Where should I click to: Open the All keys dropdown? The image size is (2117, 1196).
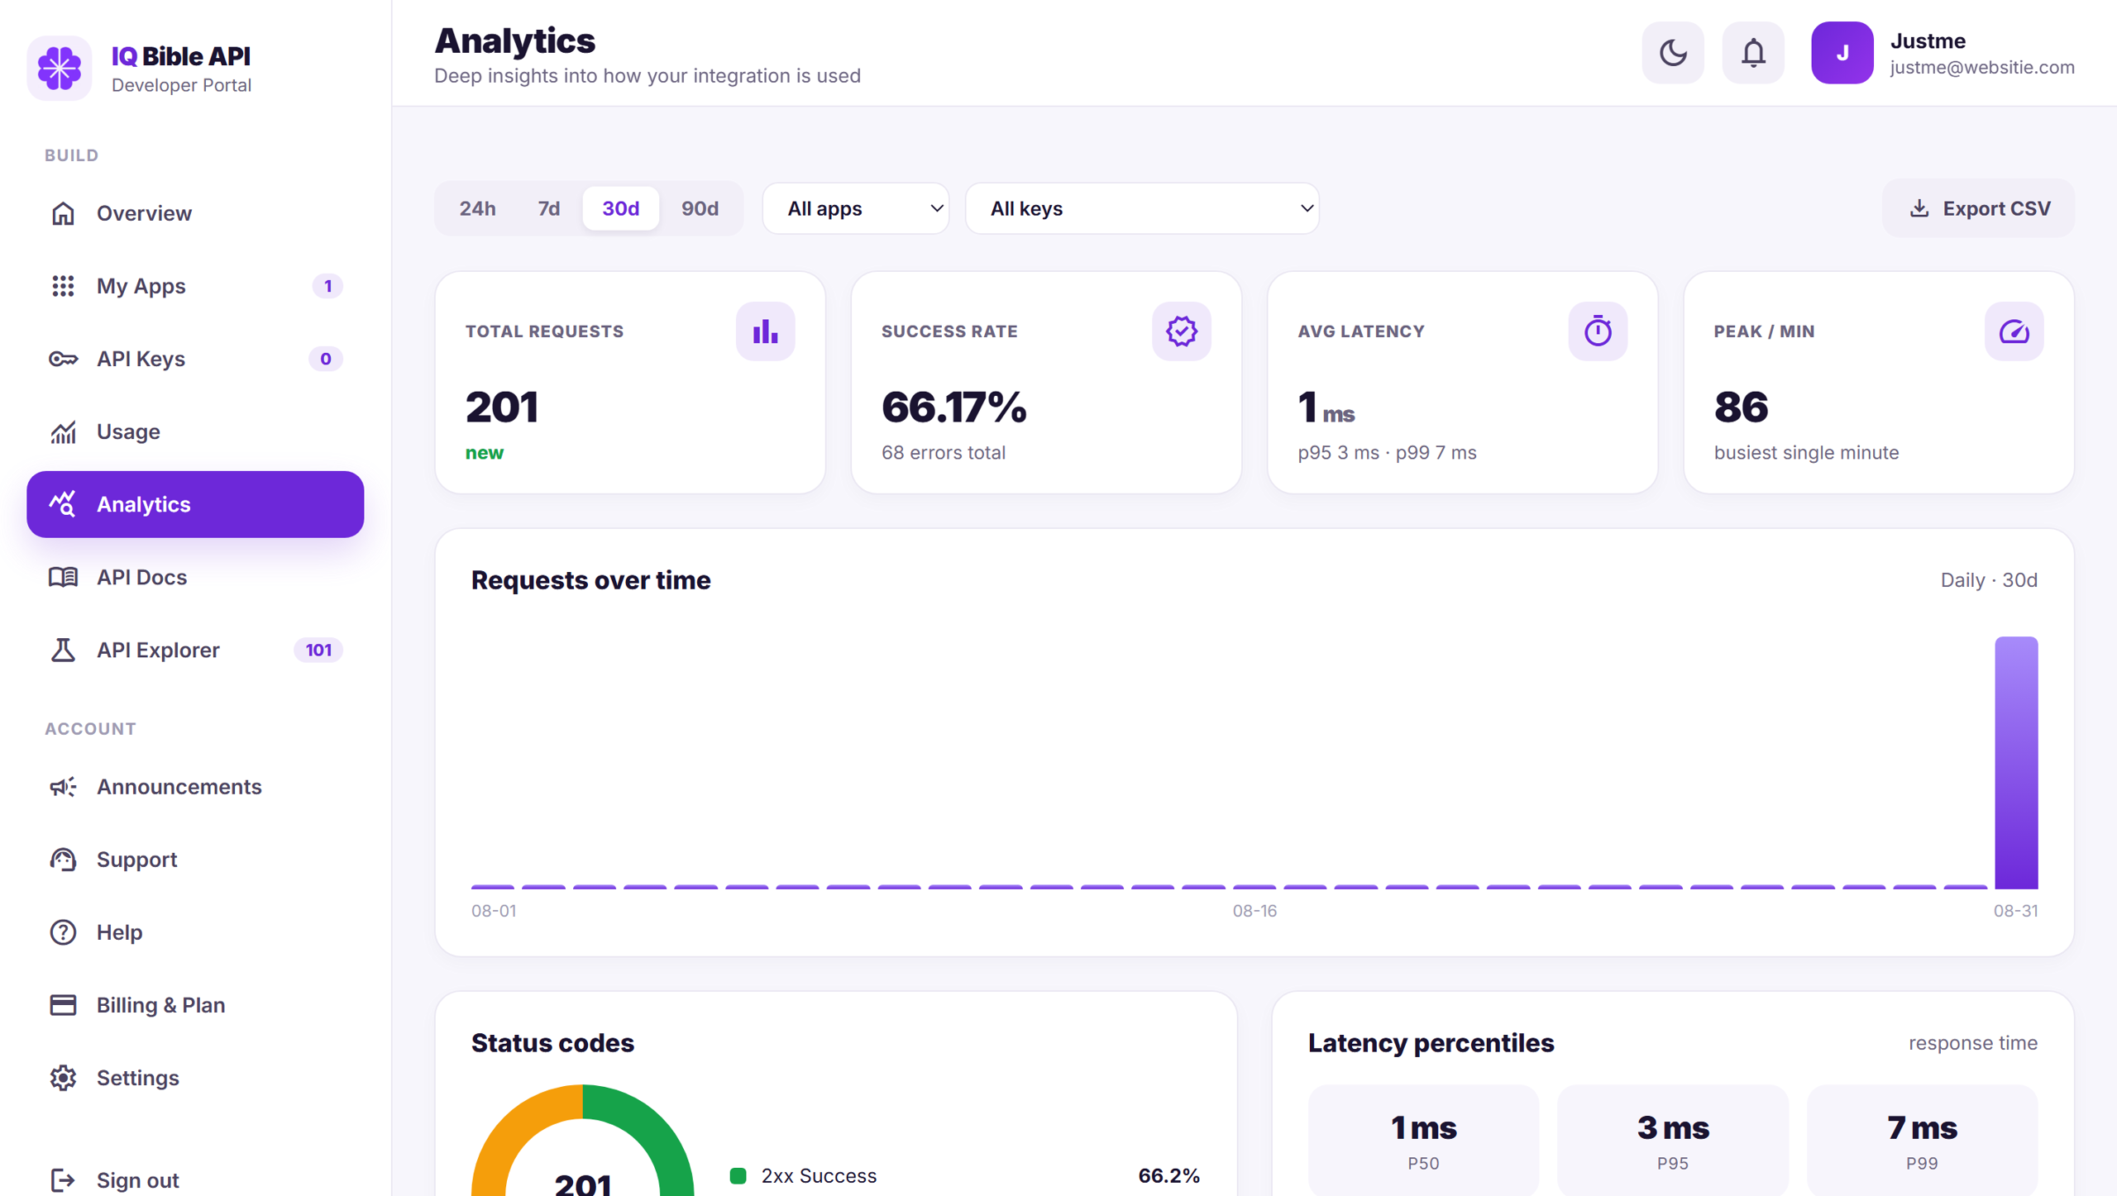tap(1142, 208)
